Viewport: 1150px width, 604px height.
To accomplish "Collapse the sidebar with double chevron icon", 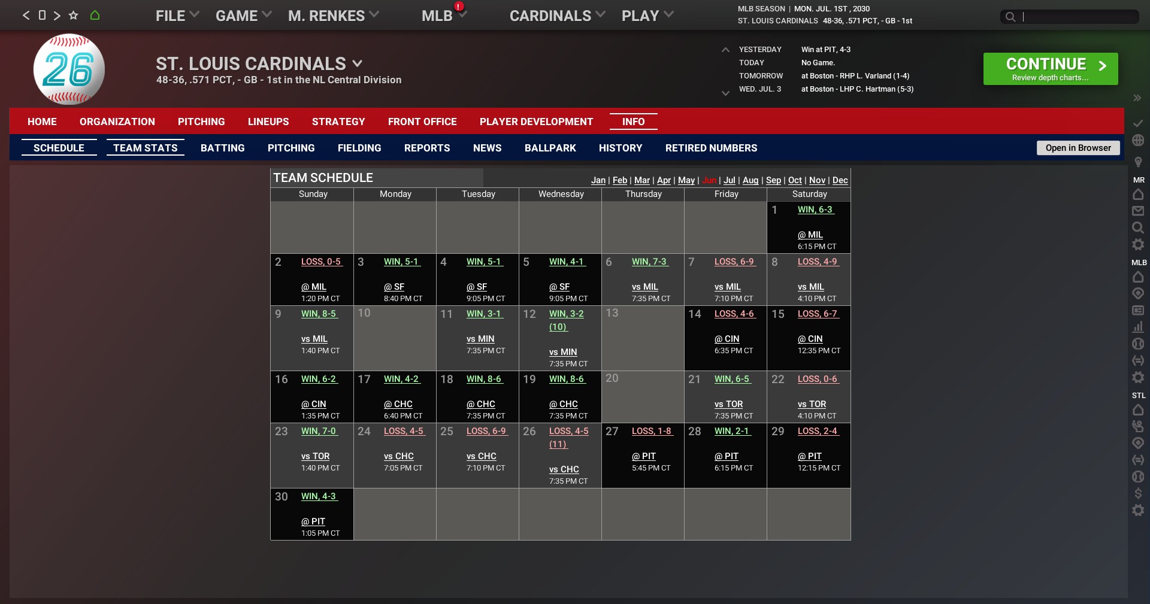I will pyautogui.click(x=1137, y=98).
